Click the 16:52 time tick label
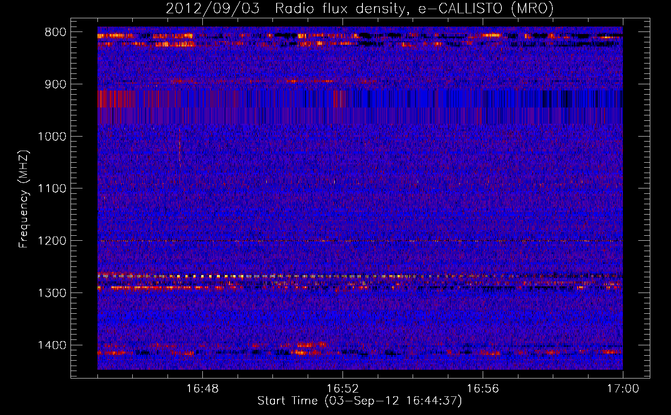Viewport: 671px width, 415px height. [343, 389]
